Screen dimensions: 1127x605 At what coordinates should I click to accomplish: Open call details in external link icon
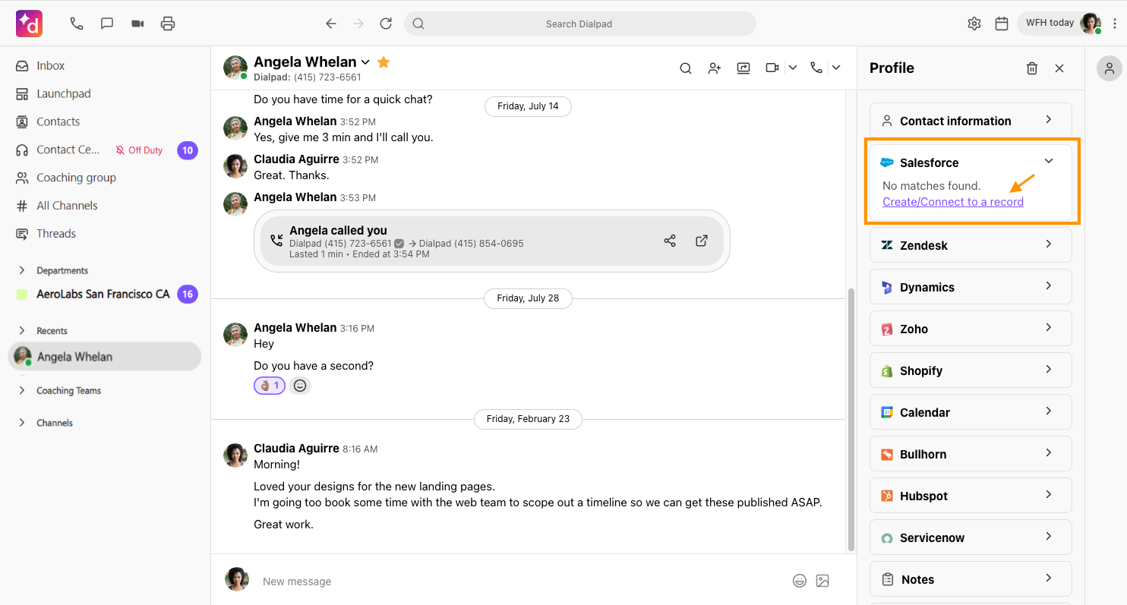pyautogui.click(x=702, y=241)
